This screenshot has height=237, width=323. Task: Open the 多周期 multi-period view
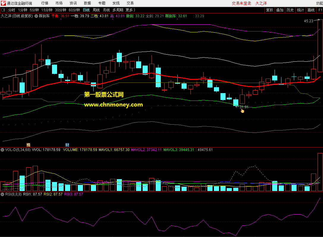[x=118, y=10]
